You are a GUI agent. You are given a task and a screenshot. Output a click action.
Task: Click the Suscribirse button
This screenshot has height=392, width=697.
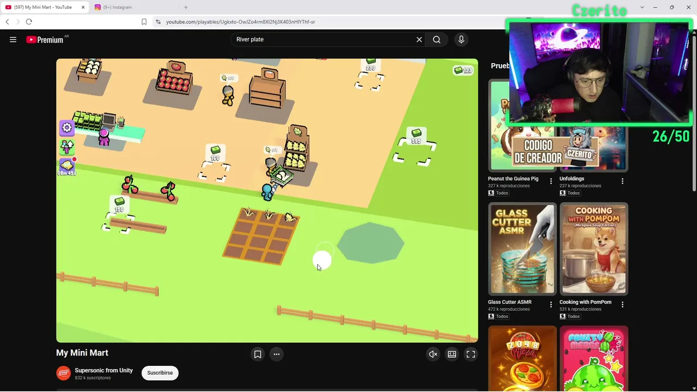(x=160, y=373)
